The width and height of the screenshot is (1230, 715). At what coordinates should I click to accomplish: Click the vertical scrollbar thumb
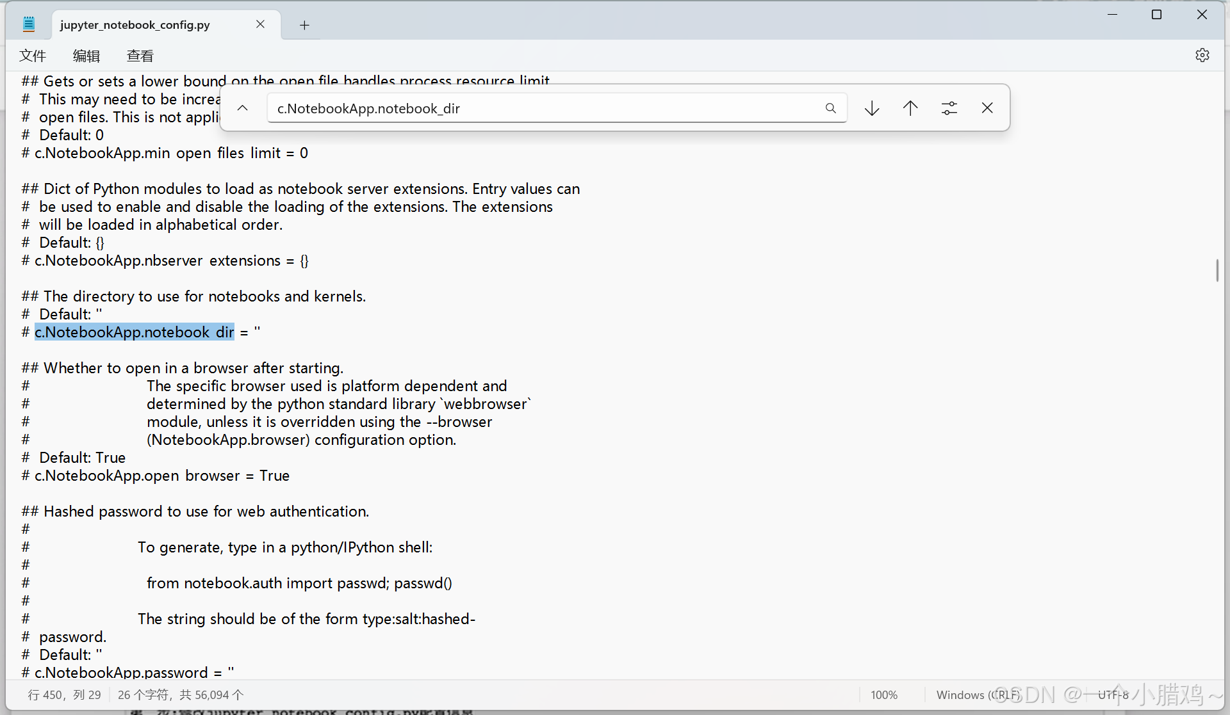click(1217, 270)
